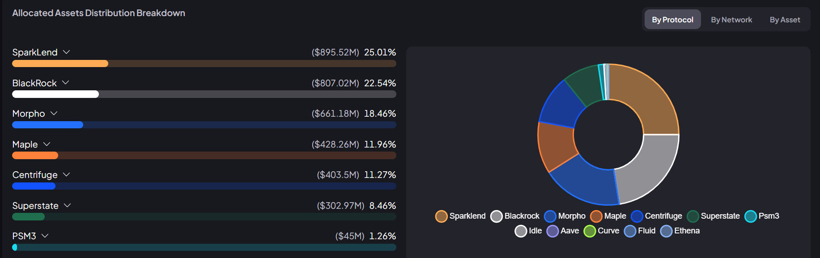The image size is (820, 258).
Task: Toggle the Curve legend circle
Action: [x=590, y=231]
